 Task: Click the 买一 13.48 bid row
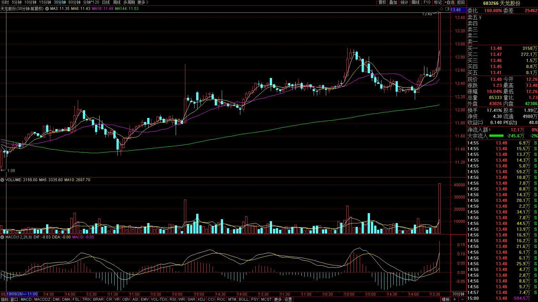point(502,49)
